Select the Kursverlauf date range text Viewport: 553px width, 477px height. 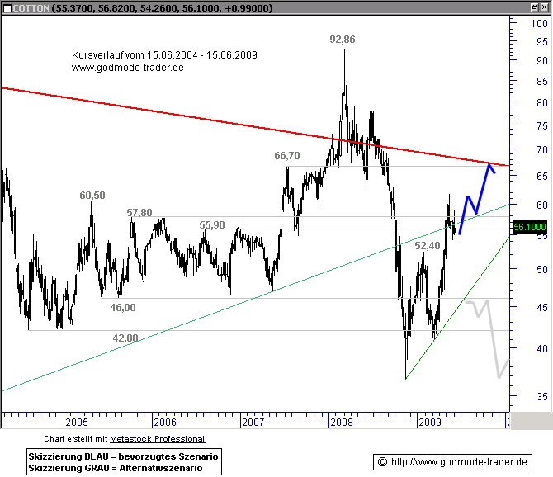pyautogui.click(x=164, y=55)
